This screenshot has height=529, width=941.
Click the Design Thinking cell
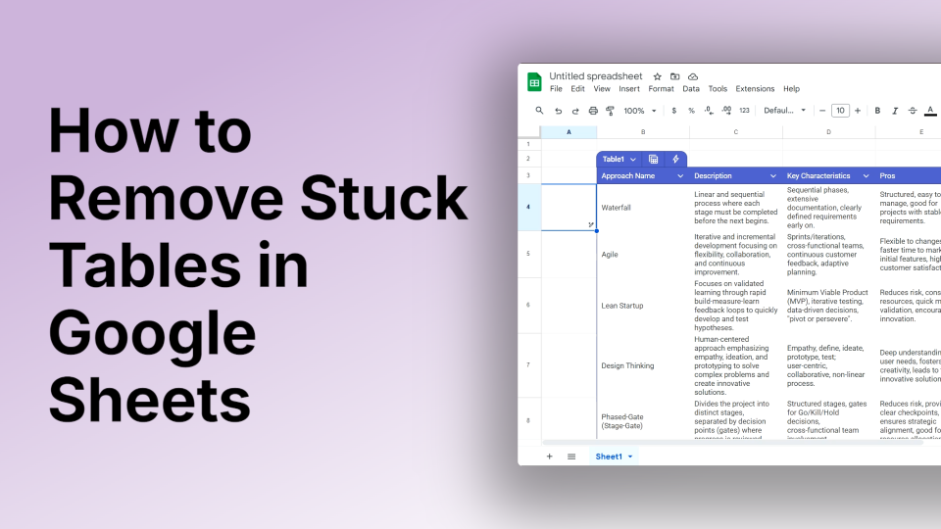point(643,365)
